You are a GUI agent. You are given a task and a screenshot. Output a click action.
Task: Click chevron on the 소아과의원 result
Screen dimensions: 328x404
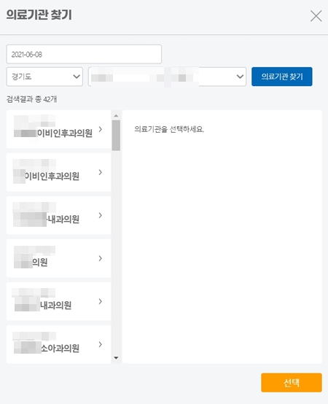[101, 344]
